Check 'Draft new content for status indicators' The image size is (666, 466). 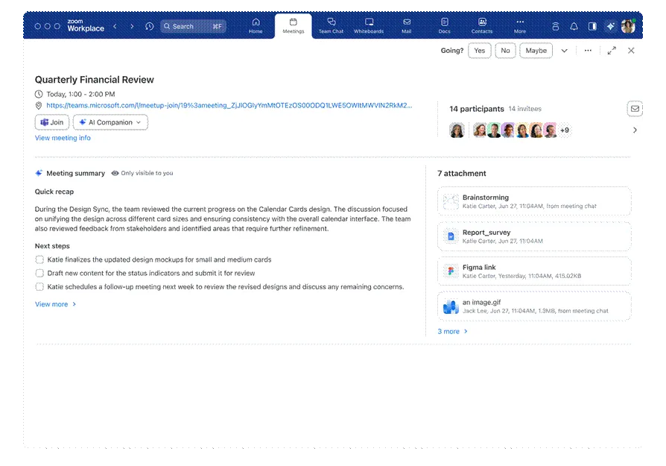point(39,273)
